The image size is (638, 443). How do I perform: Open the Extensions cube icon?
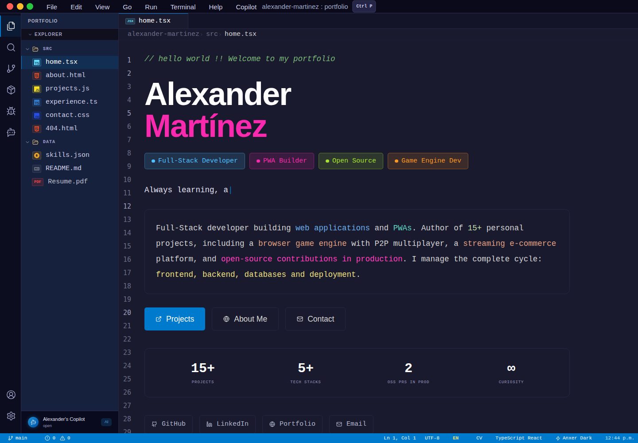(x=11, y=90)
